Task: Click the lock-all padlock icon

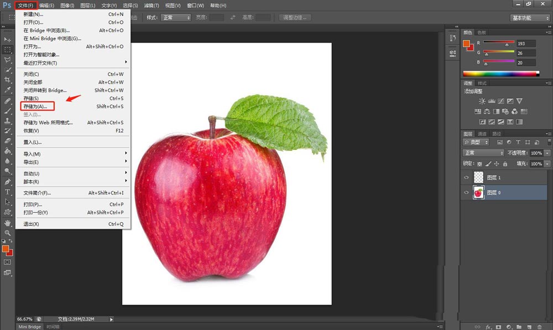Action: 505,164
